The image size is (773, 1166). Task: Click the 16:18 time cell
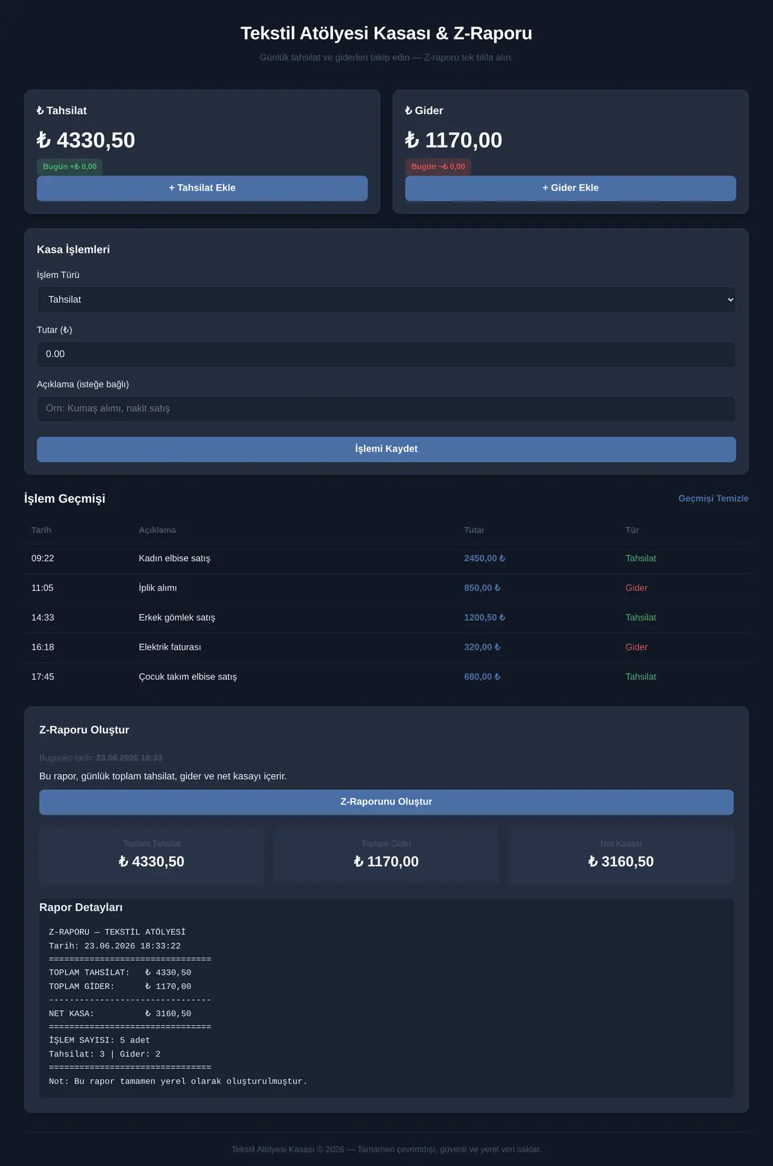click(43, 647)
